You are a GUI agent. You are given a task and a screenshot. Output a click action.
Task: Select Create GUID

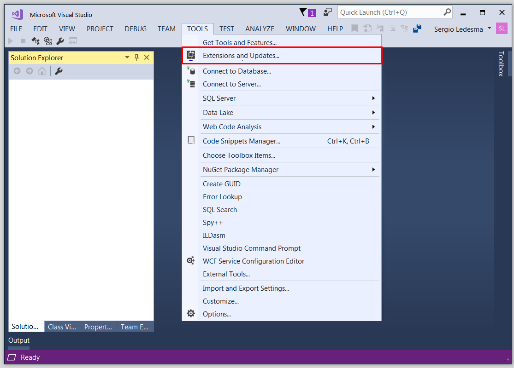click(x=282, y=184)
